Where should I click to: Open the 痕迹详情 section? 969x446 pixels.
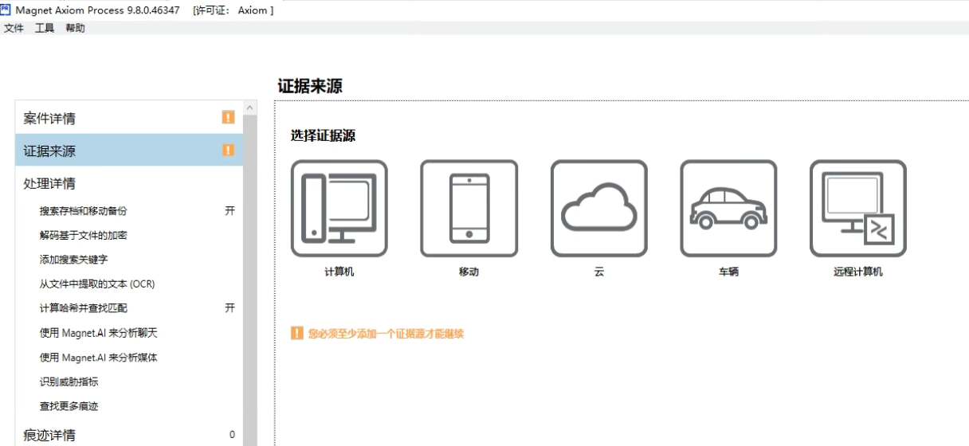[129, 435]
